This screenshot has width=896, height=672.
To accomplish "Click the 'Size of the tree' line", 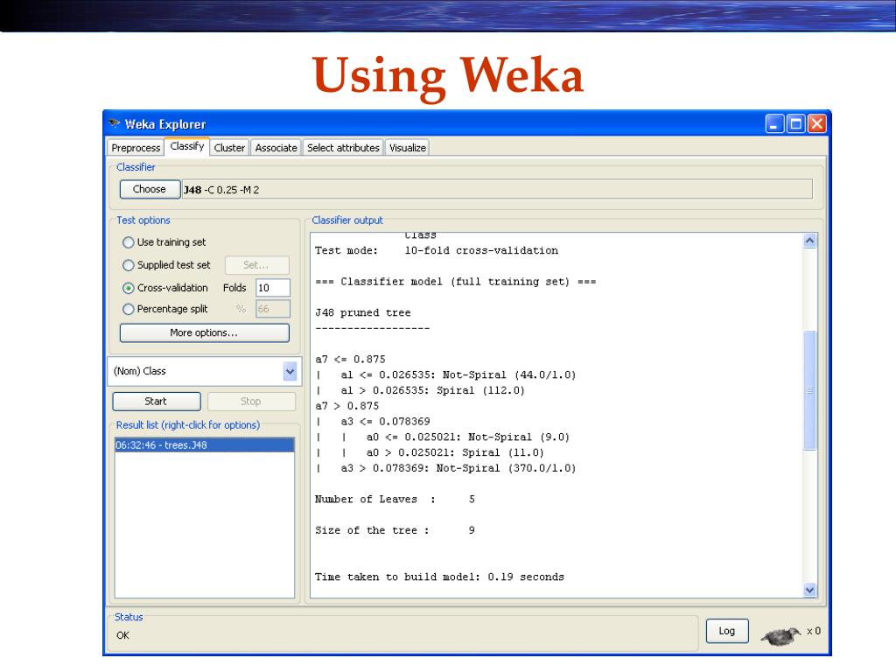I will pos(395,530).
